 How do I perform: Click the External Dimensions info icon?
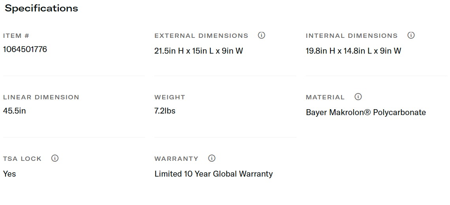click(x=261, y=35)
